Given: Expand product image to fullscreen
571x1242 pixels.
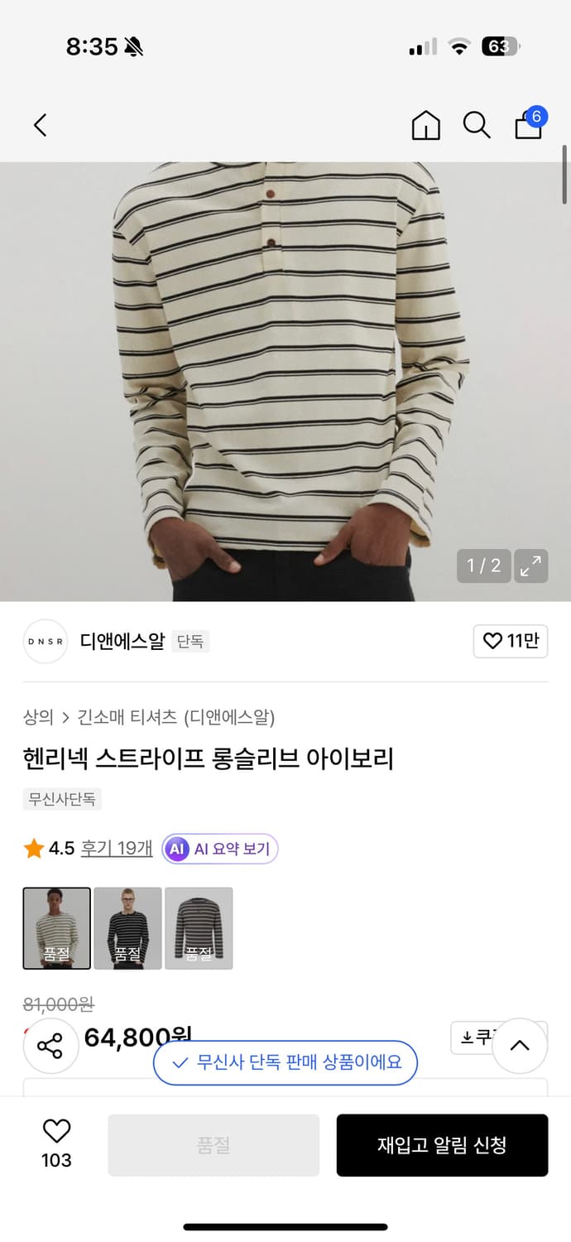Looking at the screenshot, I should [x=530, y=566].
